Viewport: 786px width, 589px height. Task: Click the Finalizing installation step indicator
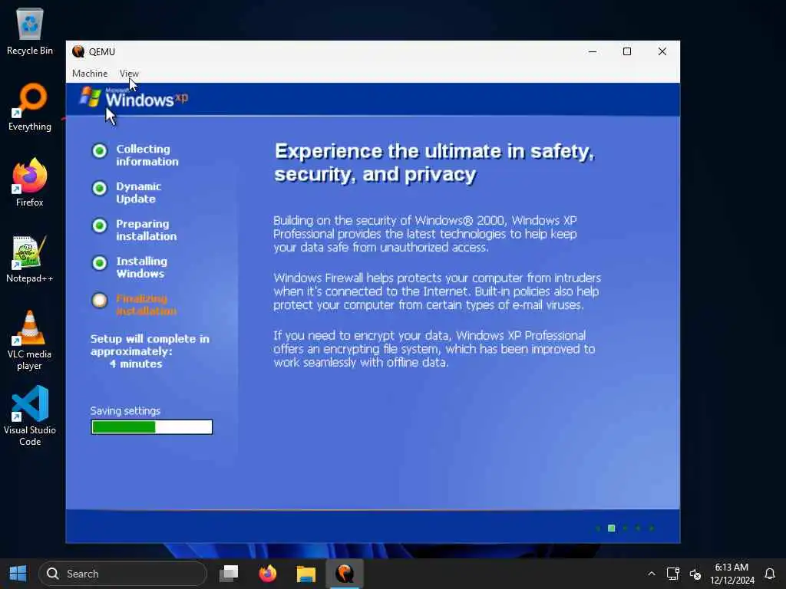pos(100,301)
